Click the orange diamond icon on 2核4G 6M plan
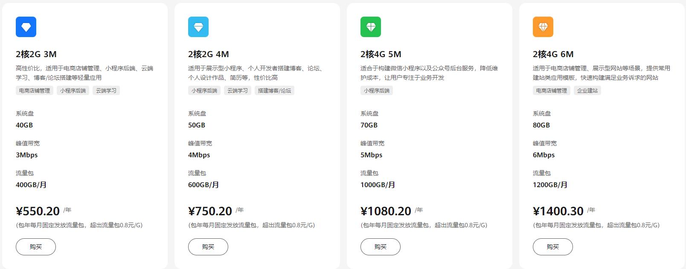 click(x=543, y=26)
